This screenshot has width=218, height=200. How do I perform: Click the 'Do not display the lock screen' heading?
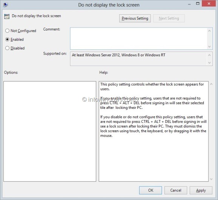[36, 16]
